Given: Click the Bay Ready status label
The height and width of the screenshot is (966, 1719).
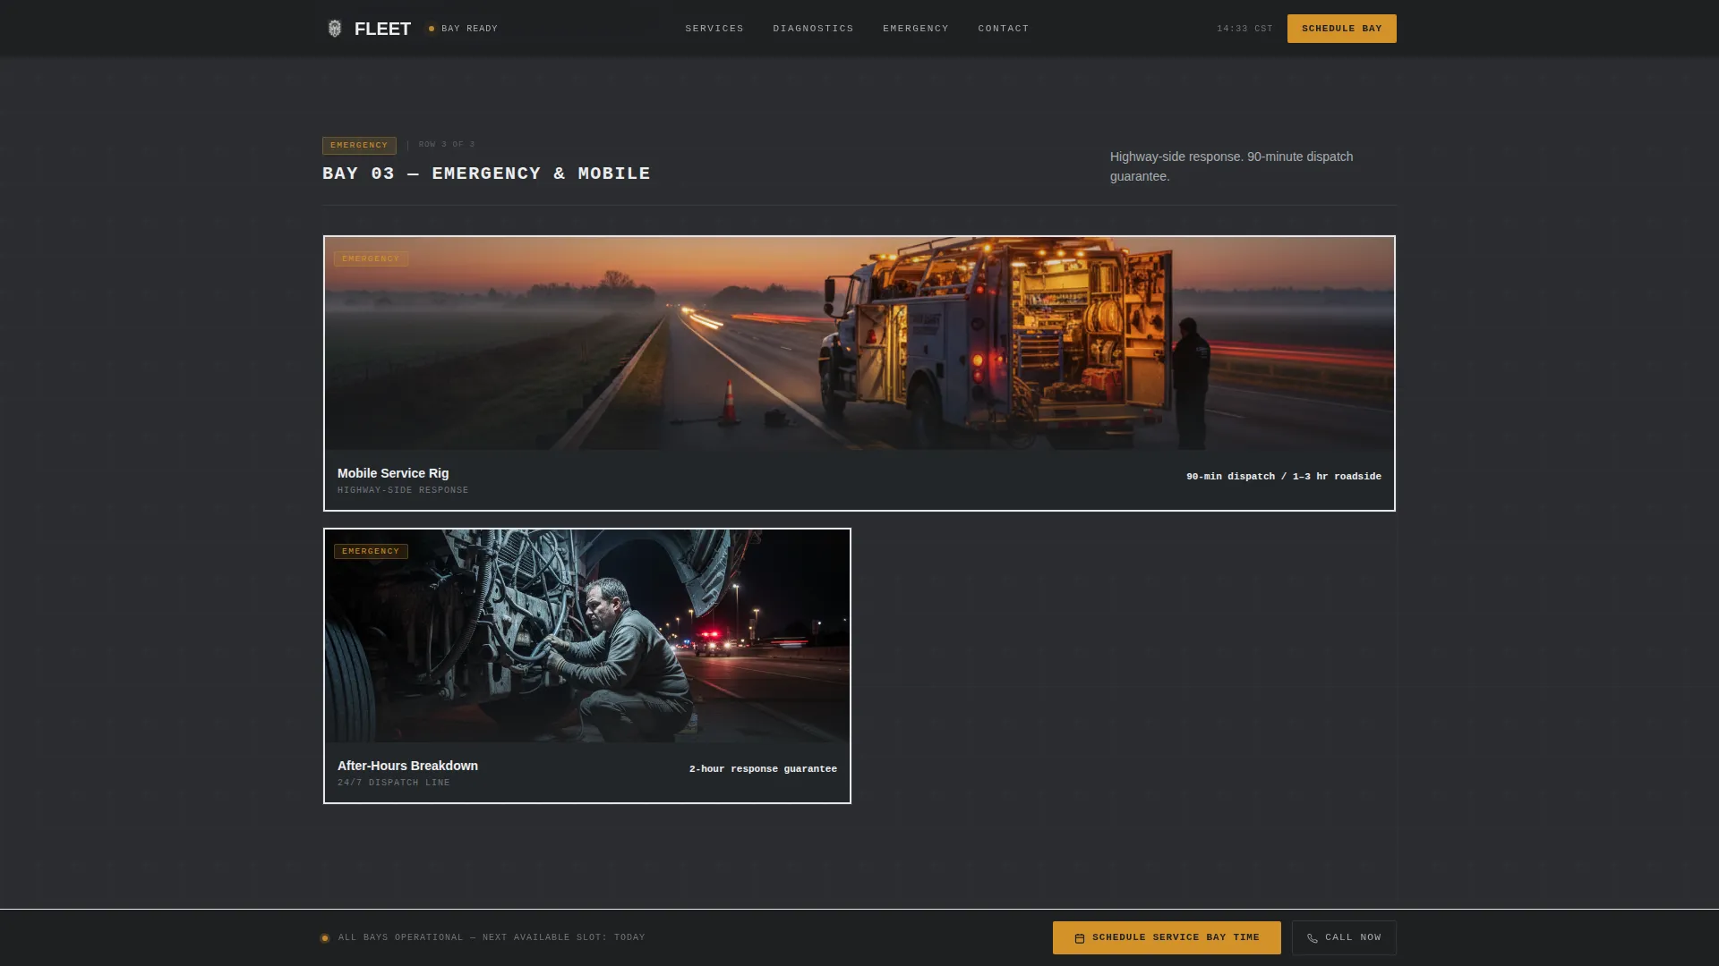Looking at the screenshot, I should [x=469, y=29].
